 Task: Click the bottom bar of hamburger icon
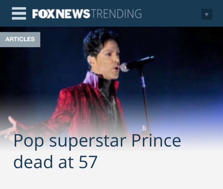(x=19, y=18)
